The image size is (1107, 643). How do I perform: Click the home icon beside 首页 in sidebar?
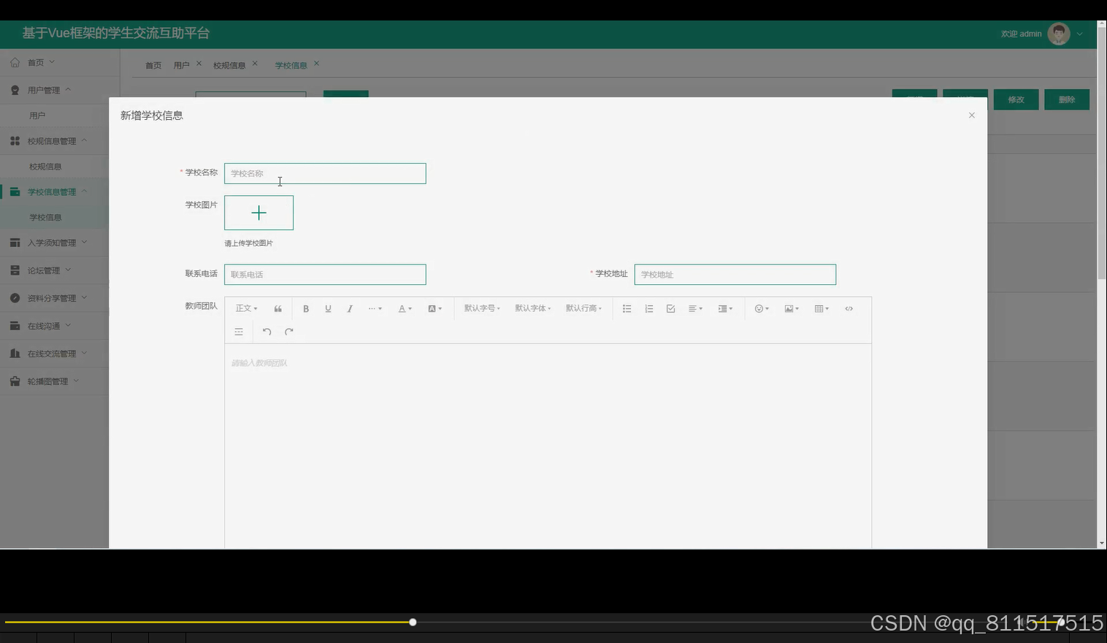click(x=15, y=62)
